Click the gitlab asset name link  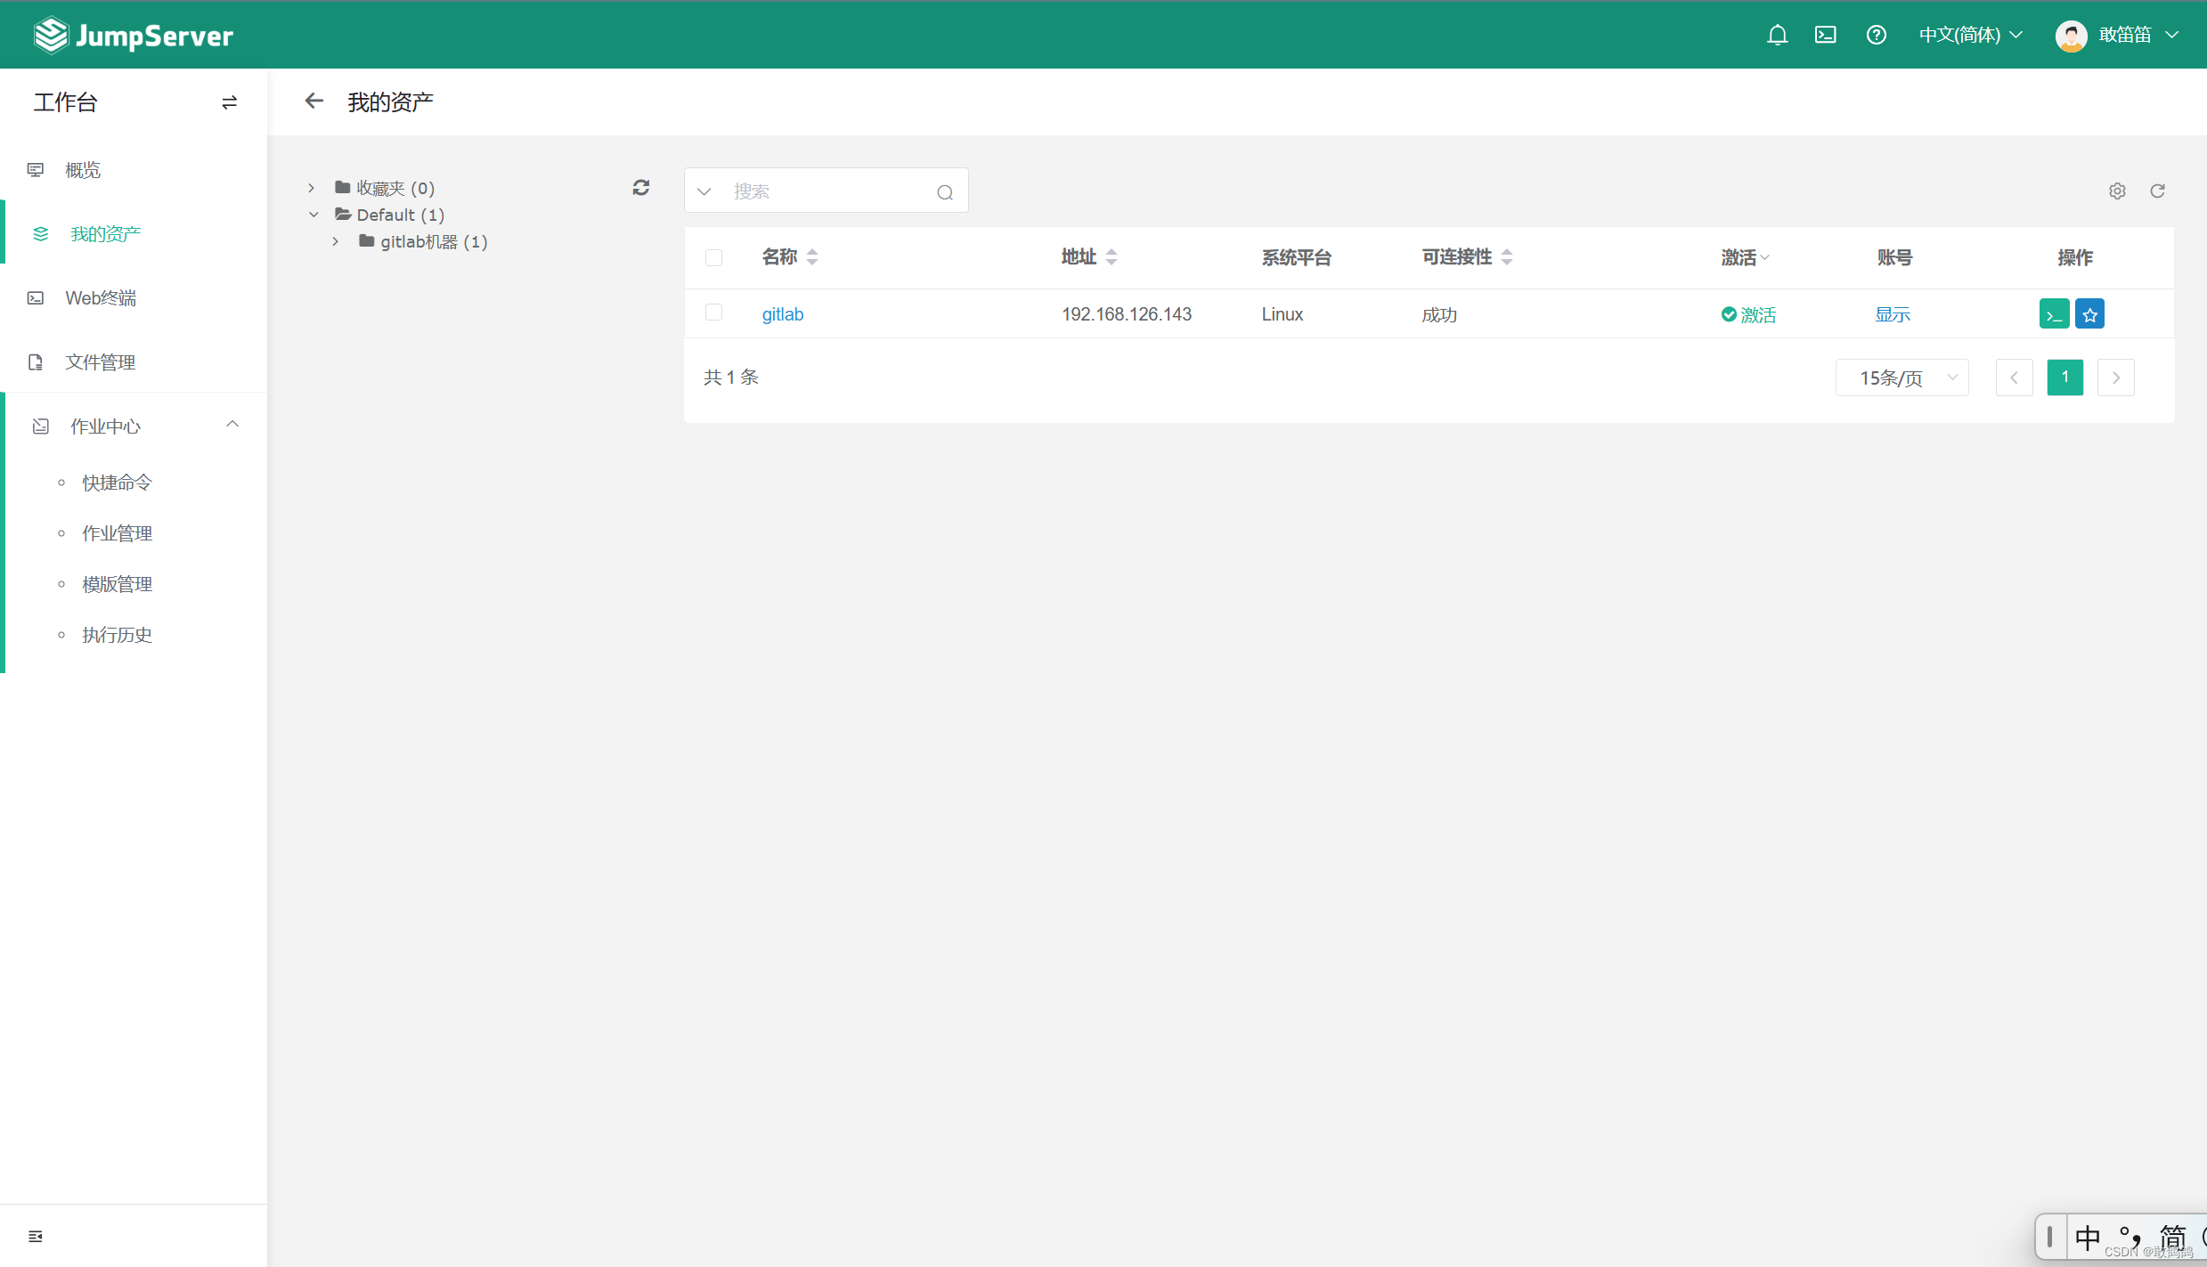(782, 314)
